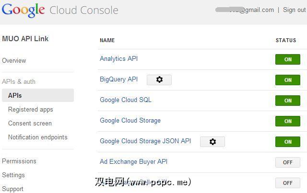Toggle Google Cloud SQL status off
The width and height of the screenshot is (307, 193).
pos(288,101)
